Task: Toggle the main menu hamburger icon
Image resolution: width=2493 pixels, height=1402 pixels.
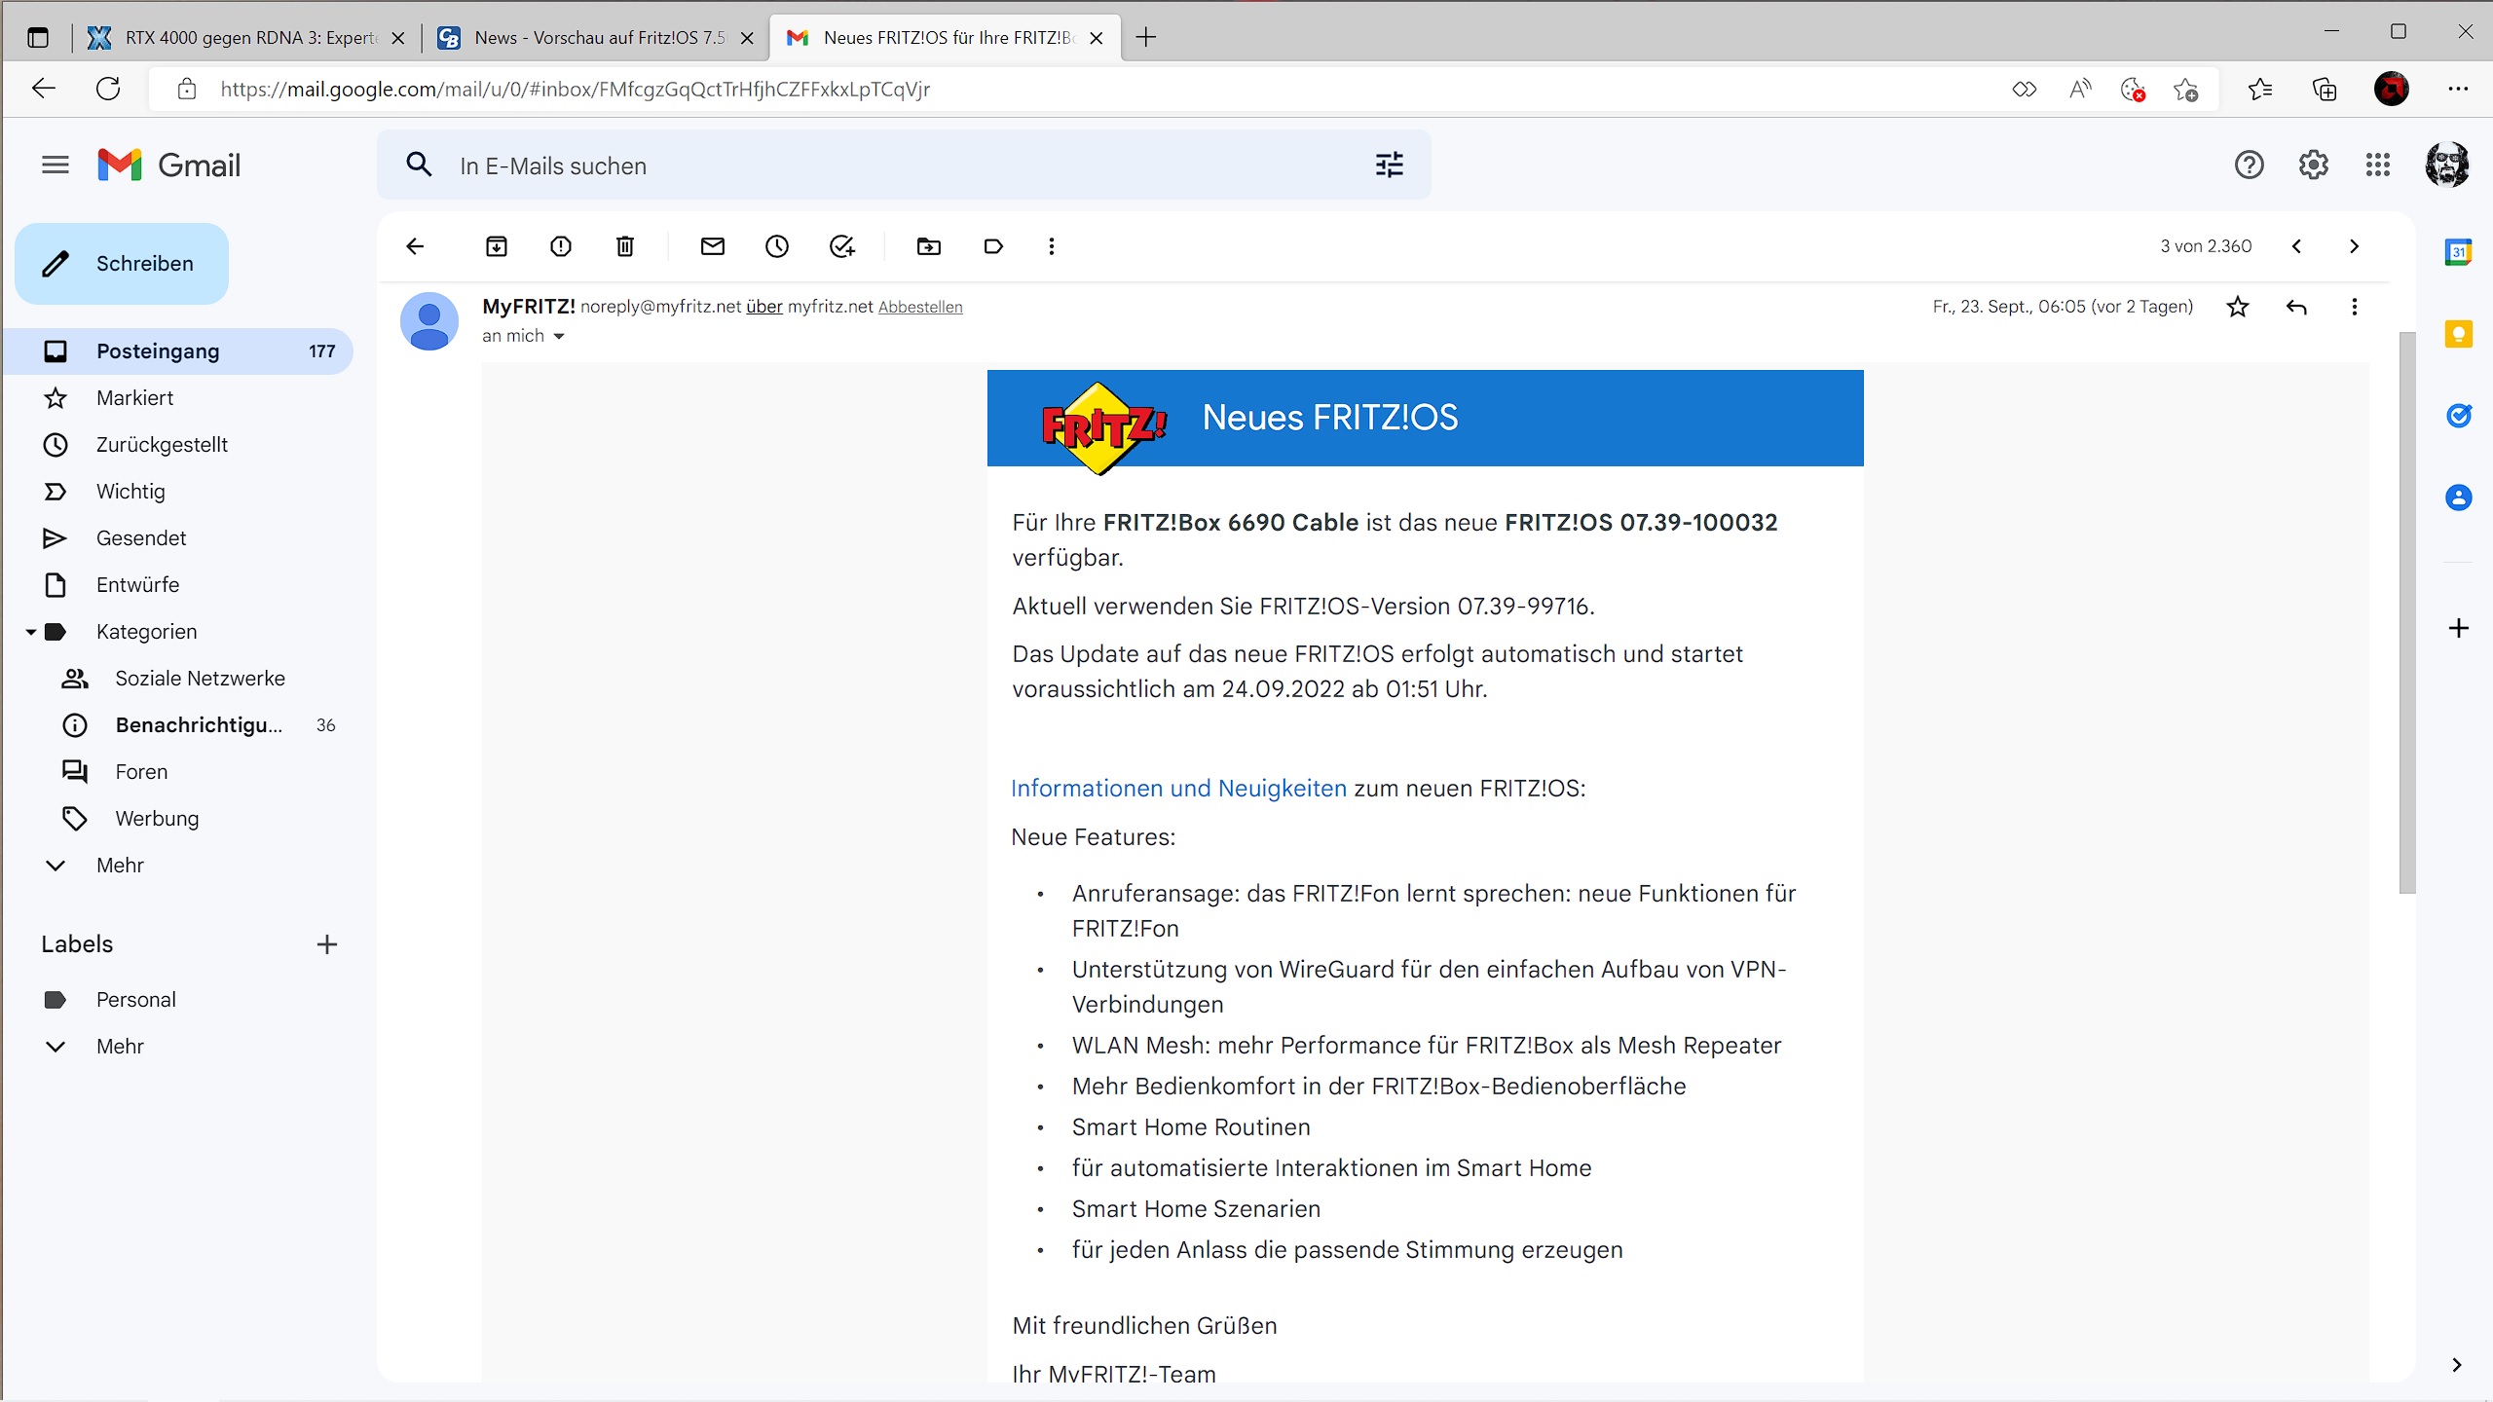Action: [x=56, y=166]
